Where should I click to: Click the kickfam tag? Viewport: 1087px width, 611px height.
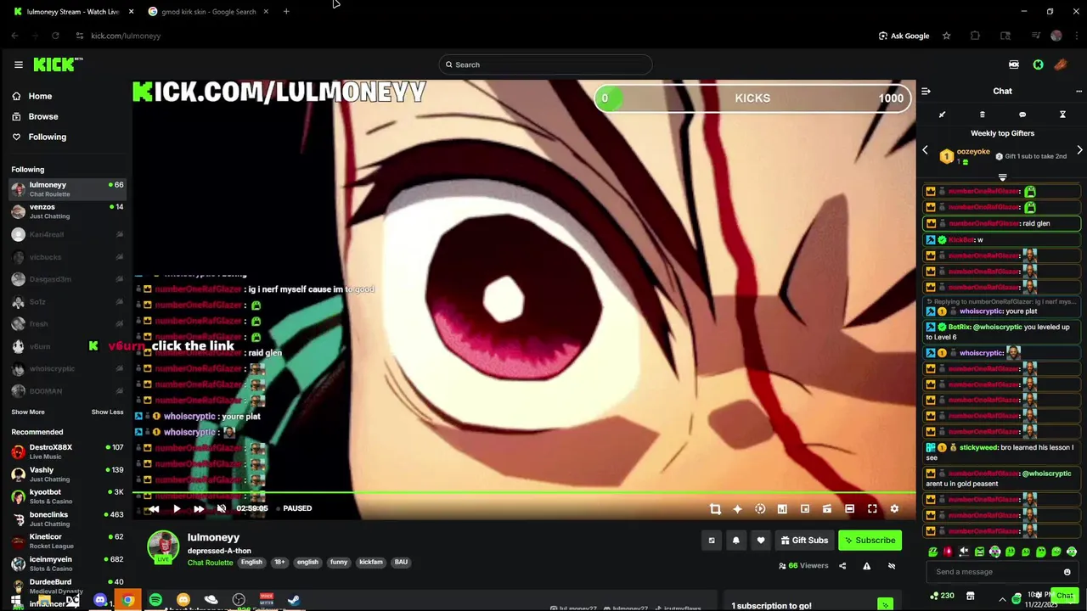click(x=371, y=563)
